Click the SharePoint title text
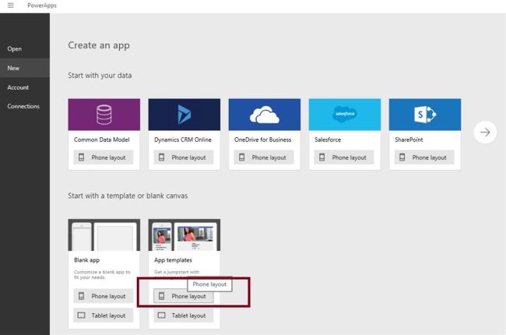The height and width of the screenshot is (335, 506). pyautogui.click(x=409, y=139)
